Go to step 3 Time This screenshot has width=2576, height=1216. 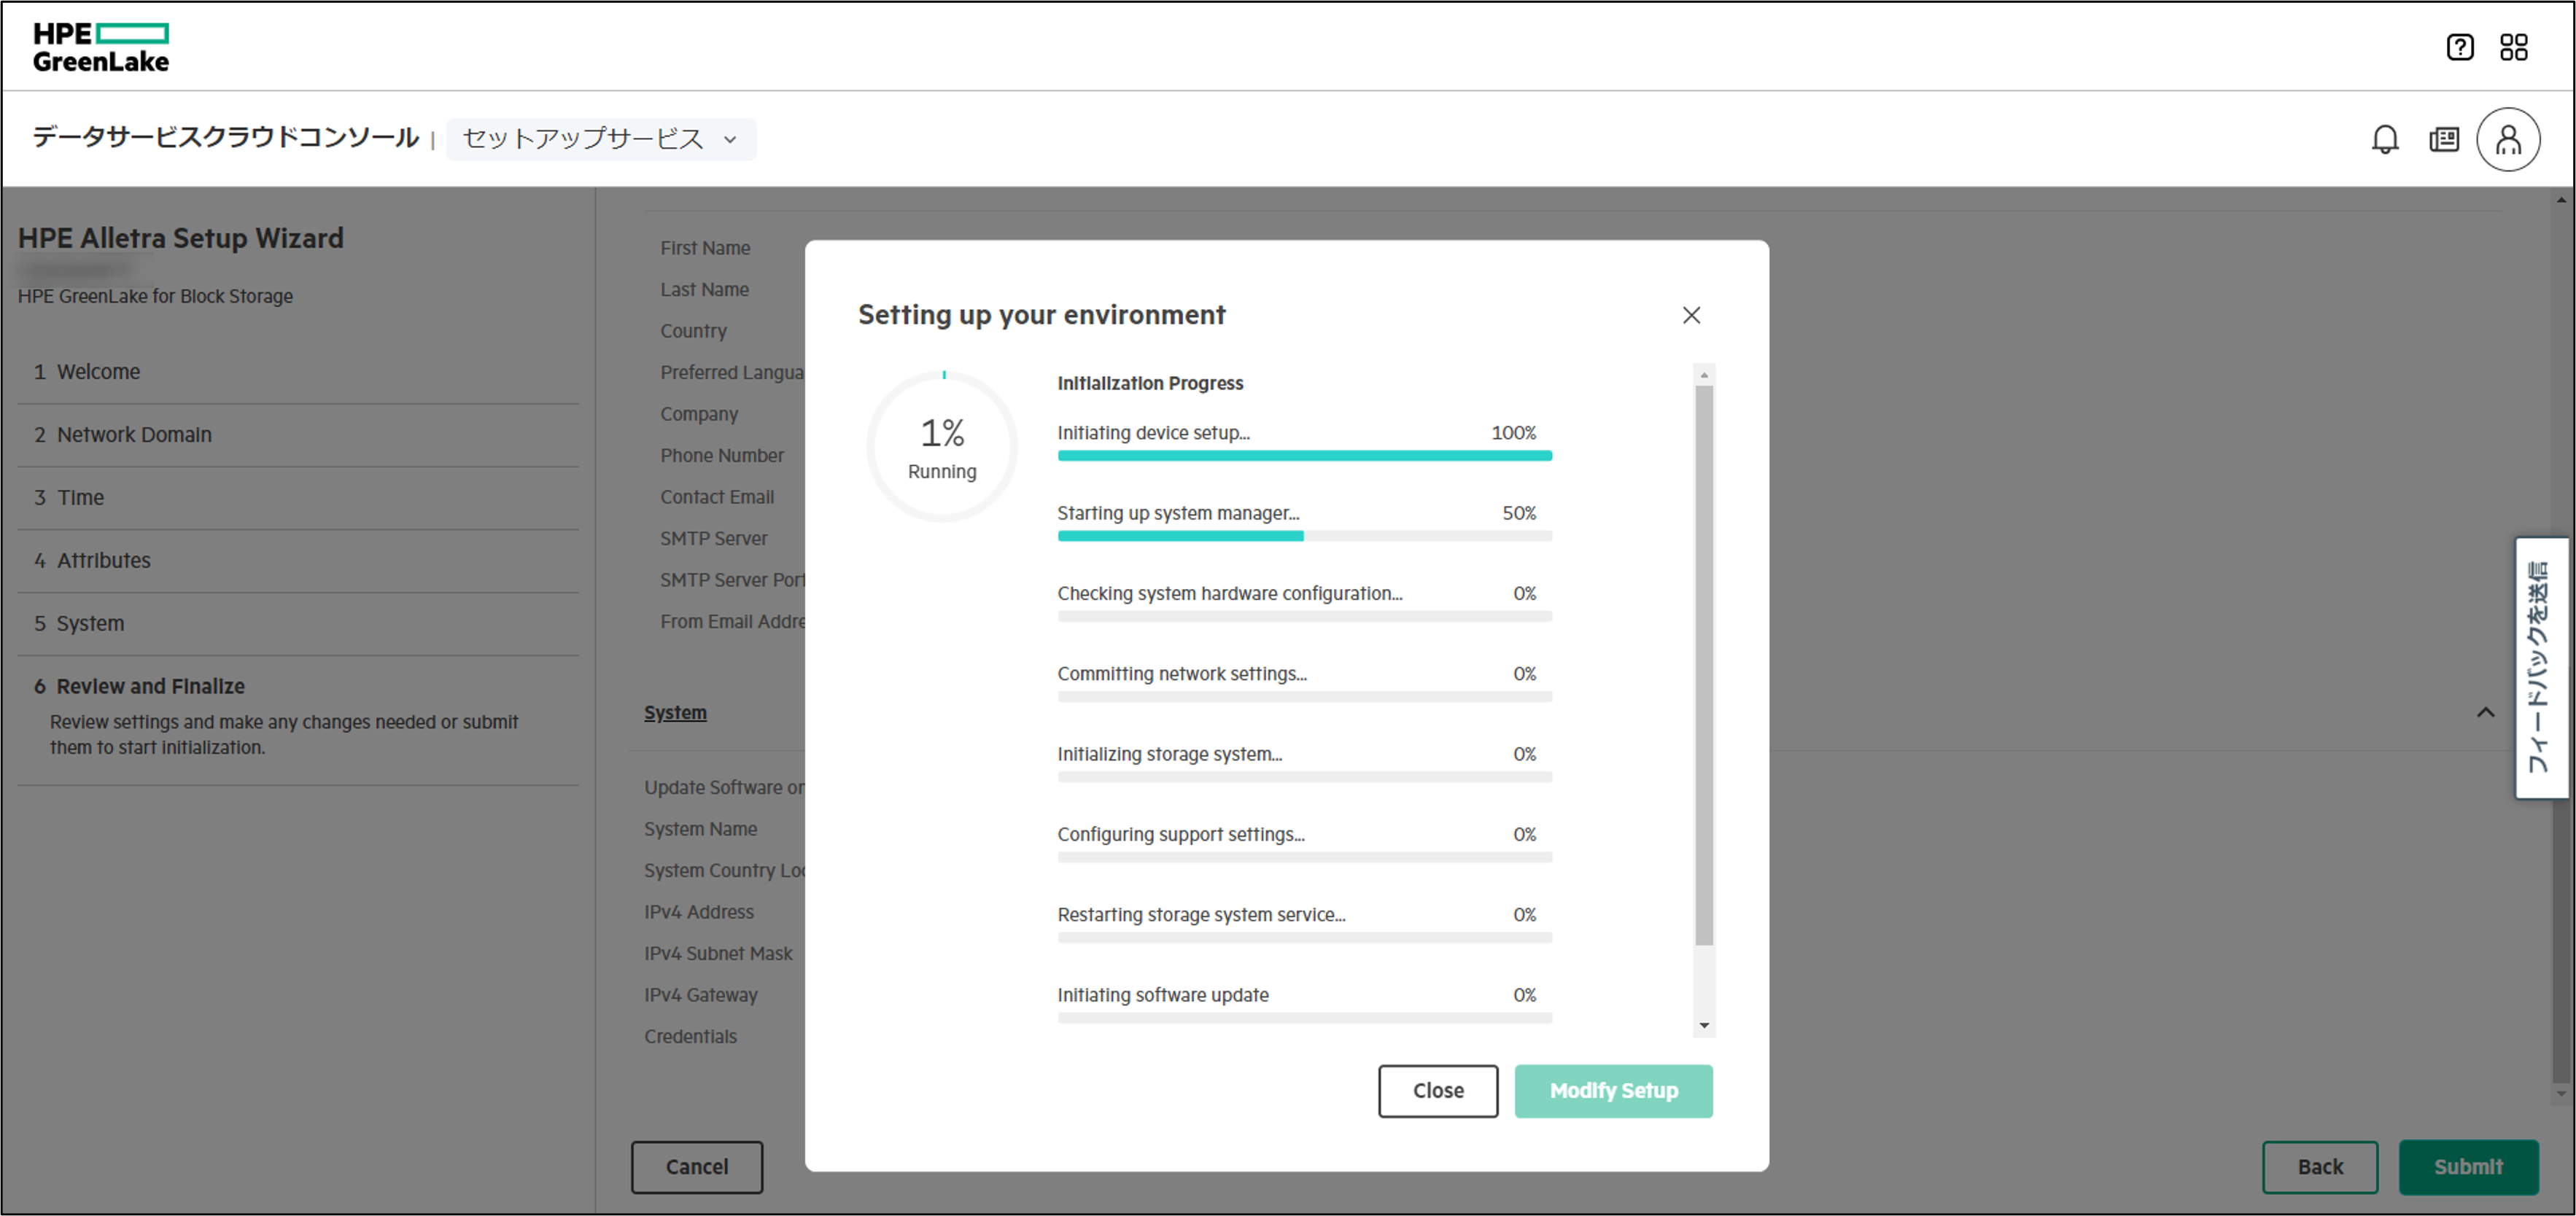click(298, 498)
